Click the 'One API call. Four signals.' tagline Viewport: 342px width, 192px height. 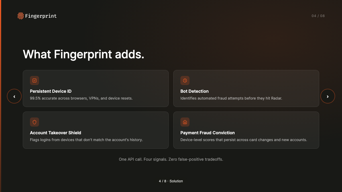171,159
